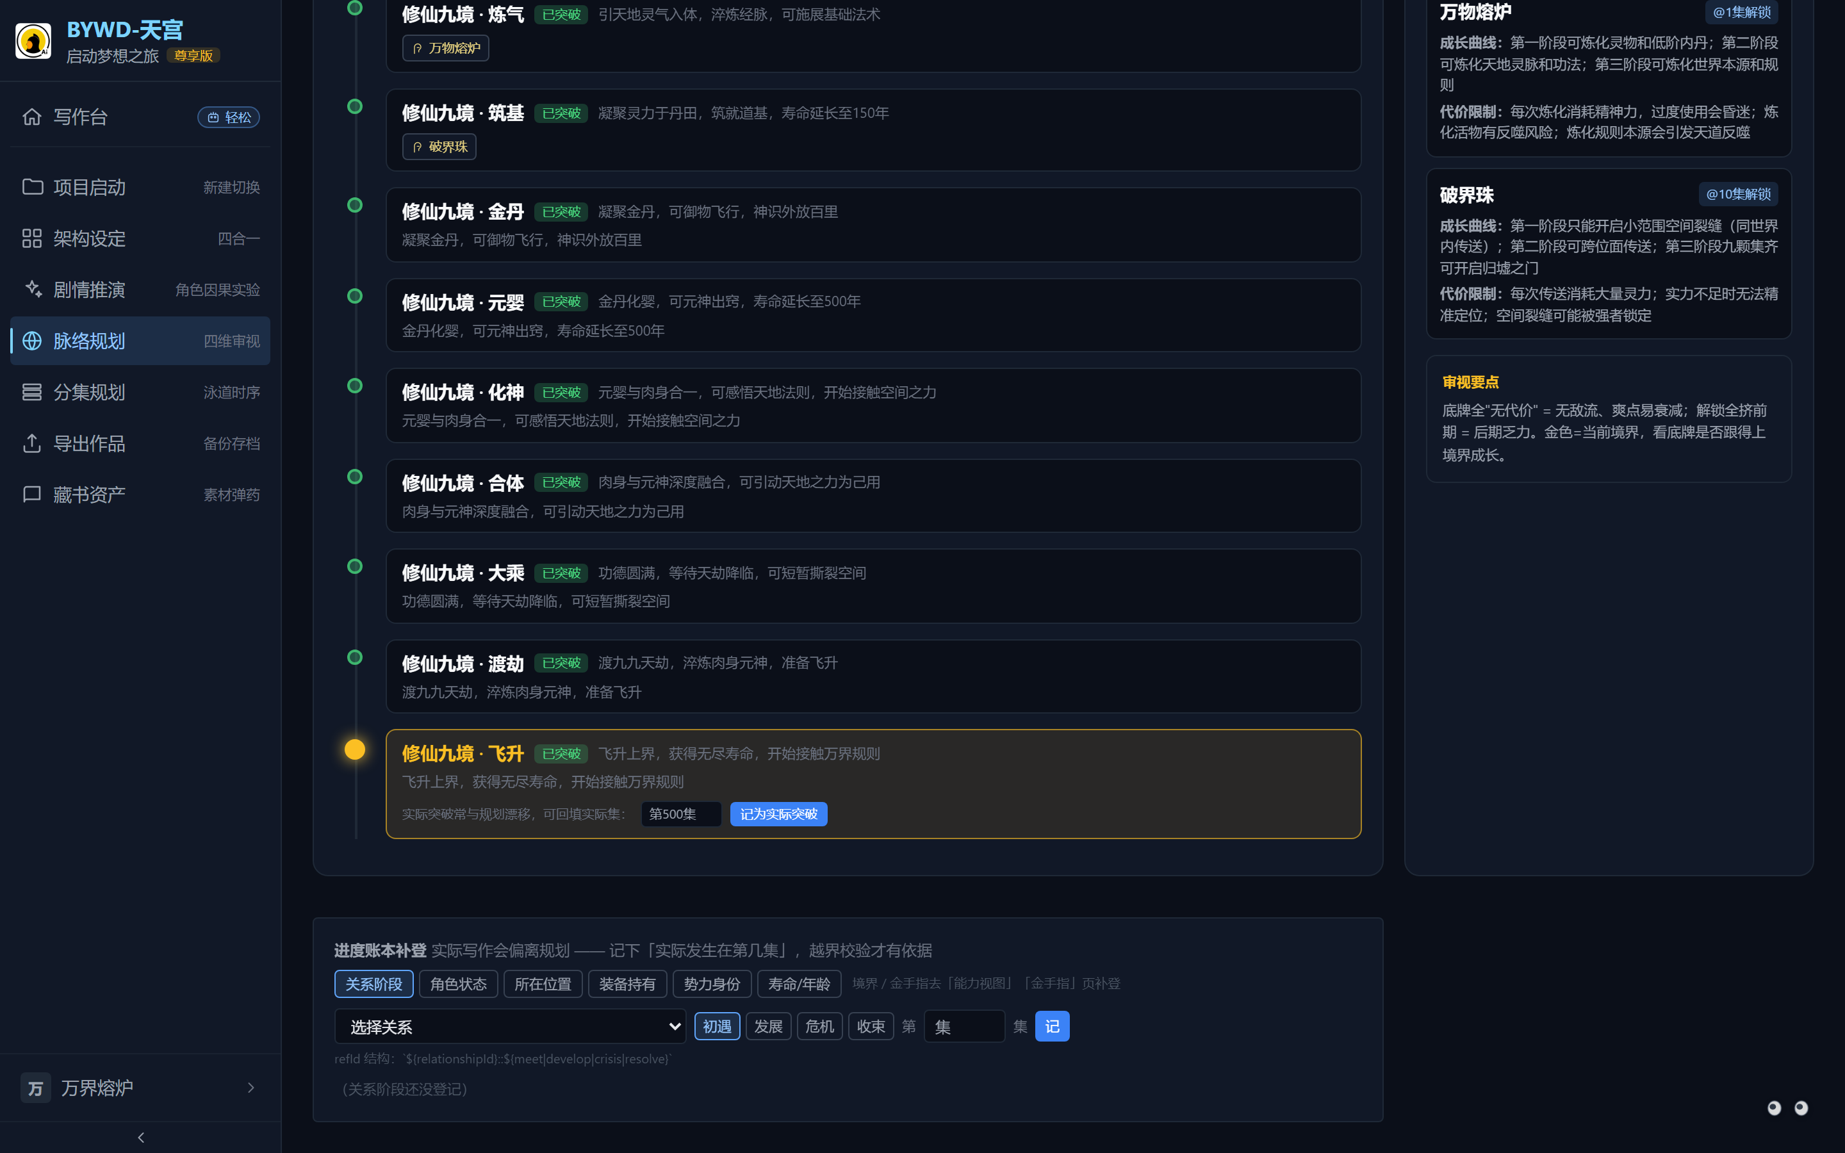1845x1153 pixels.
Task: Toggle the 轻松 mode badge
Action: click(x=229, y=117)
